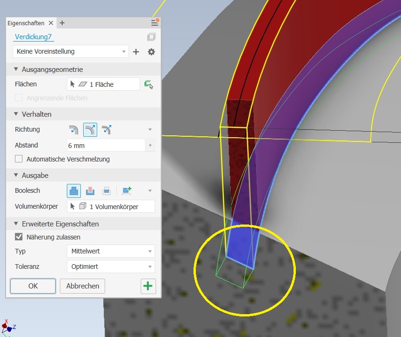The width and height of the screenshot is (401, 337).
Task: Add a new preset with plus icon
Action: tap(136, 52)
